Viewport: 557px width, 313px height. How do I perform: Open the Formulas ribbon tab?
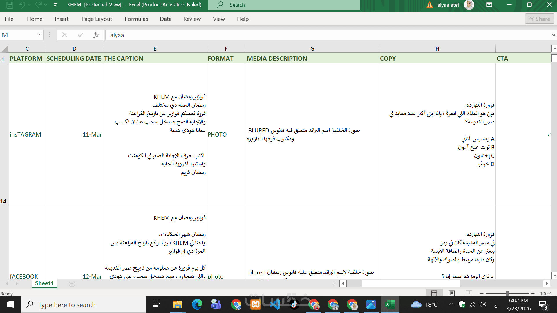pos(136,19)
